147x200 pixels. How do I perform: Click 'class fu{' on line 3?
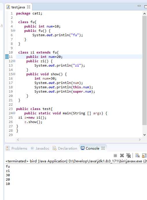click(x=27, y=22)
